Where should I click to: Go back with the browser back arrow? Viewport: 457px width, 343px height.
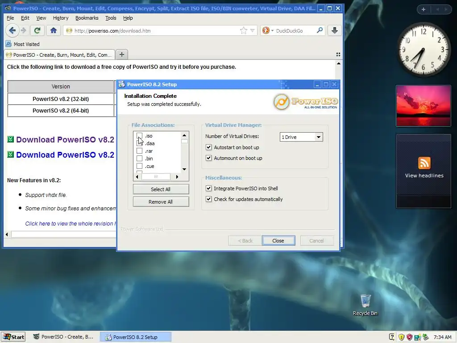(x=12, y=30)
